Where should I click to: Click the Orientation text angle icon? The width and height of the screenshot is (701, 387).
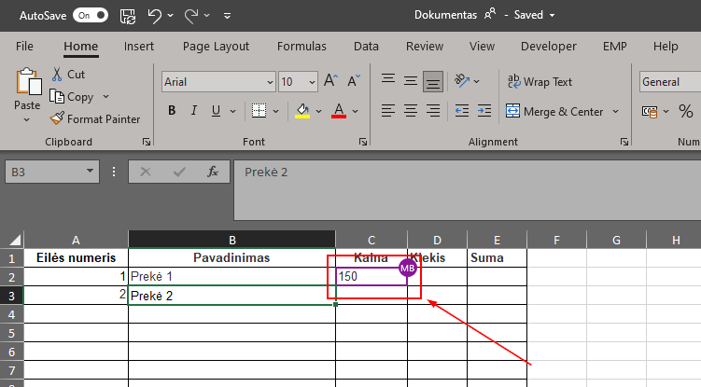462,80
